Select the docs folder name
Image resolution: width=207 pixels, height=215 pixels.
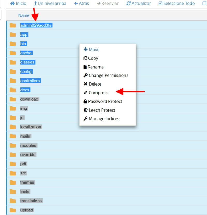click(25, 90)
